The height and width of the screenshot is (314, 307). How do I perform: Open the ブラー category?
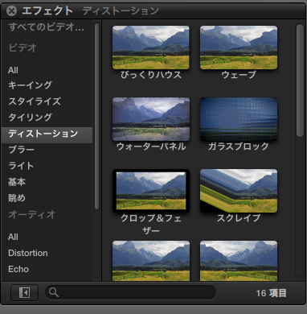pyautogui.click(x=21, y=150)
